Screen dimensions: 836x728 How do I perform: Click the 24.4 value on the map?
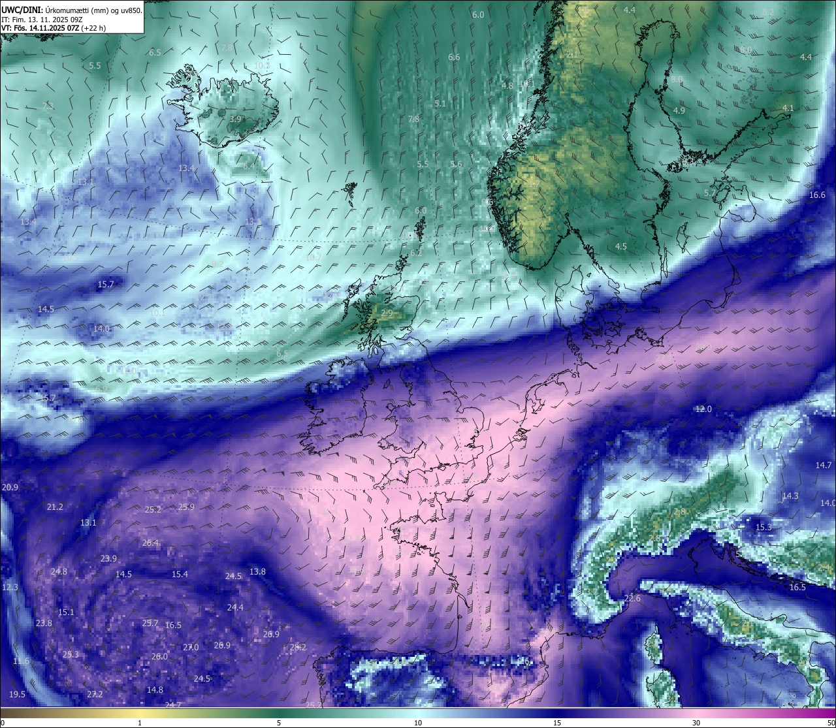[x=235, y=607]
